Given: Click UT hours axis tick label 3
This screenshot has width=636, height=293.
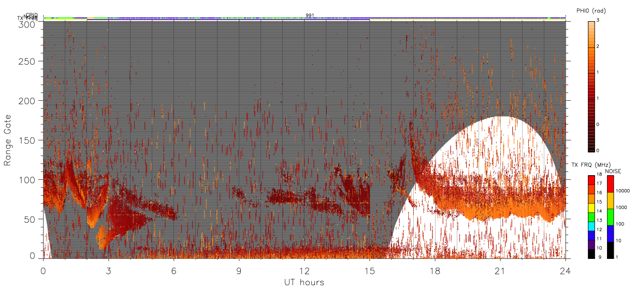Looking at the screenshot, I should tap(109, 270).
